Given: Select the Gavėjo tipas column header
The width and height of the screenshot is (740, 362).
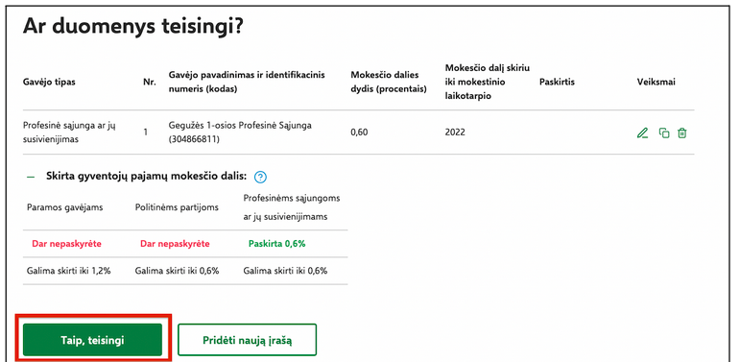Looking at the screenshot, I should pos(49,83).
